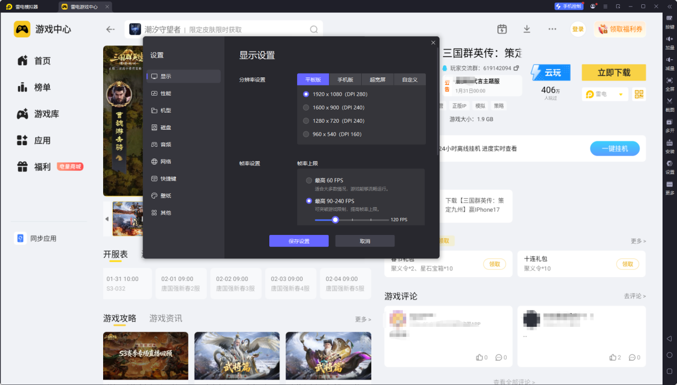Click the 按键 key mapping sidebar icon
Image resolution: width=677 pixels, height=385 pixels.
pyautogui.click(x=670, y=21)
